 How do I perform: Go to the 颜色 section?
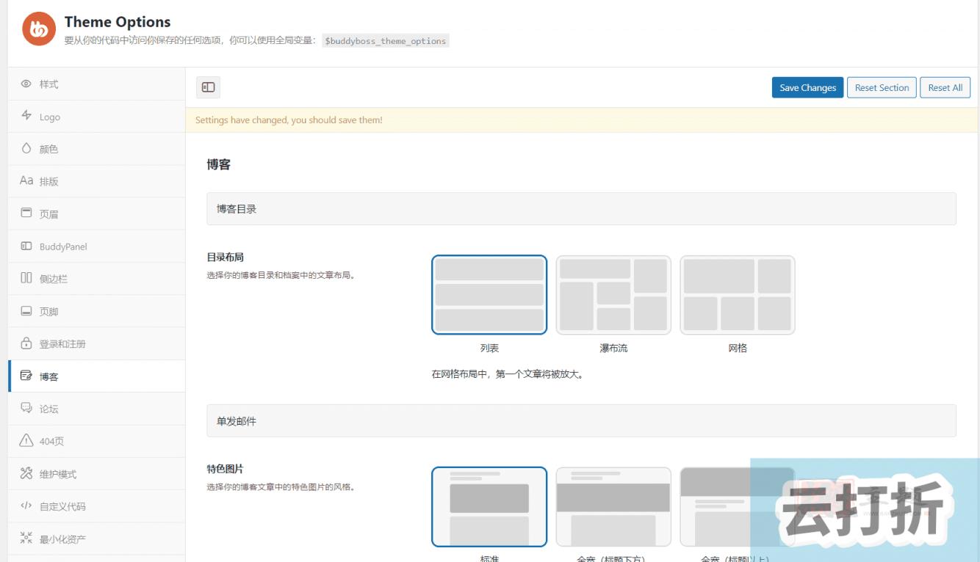96,149
